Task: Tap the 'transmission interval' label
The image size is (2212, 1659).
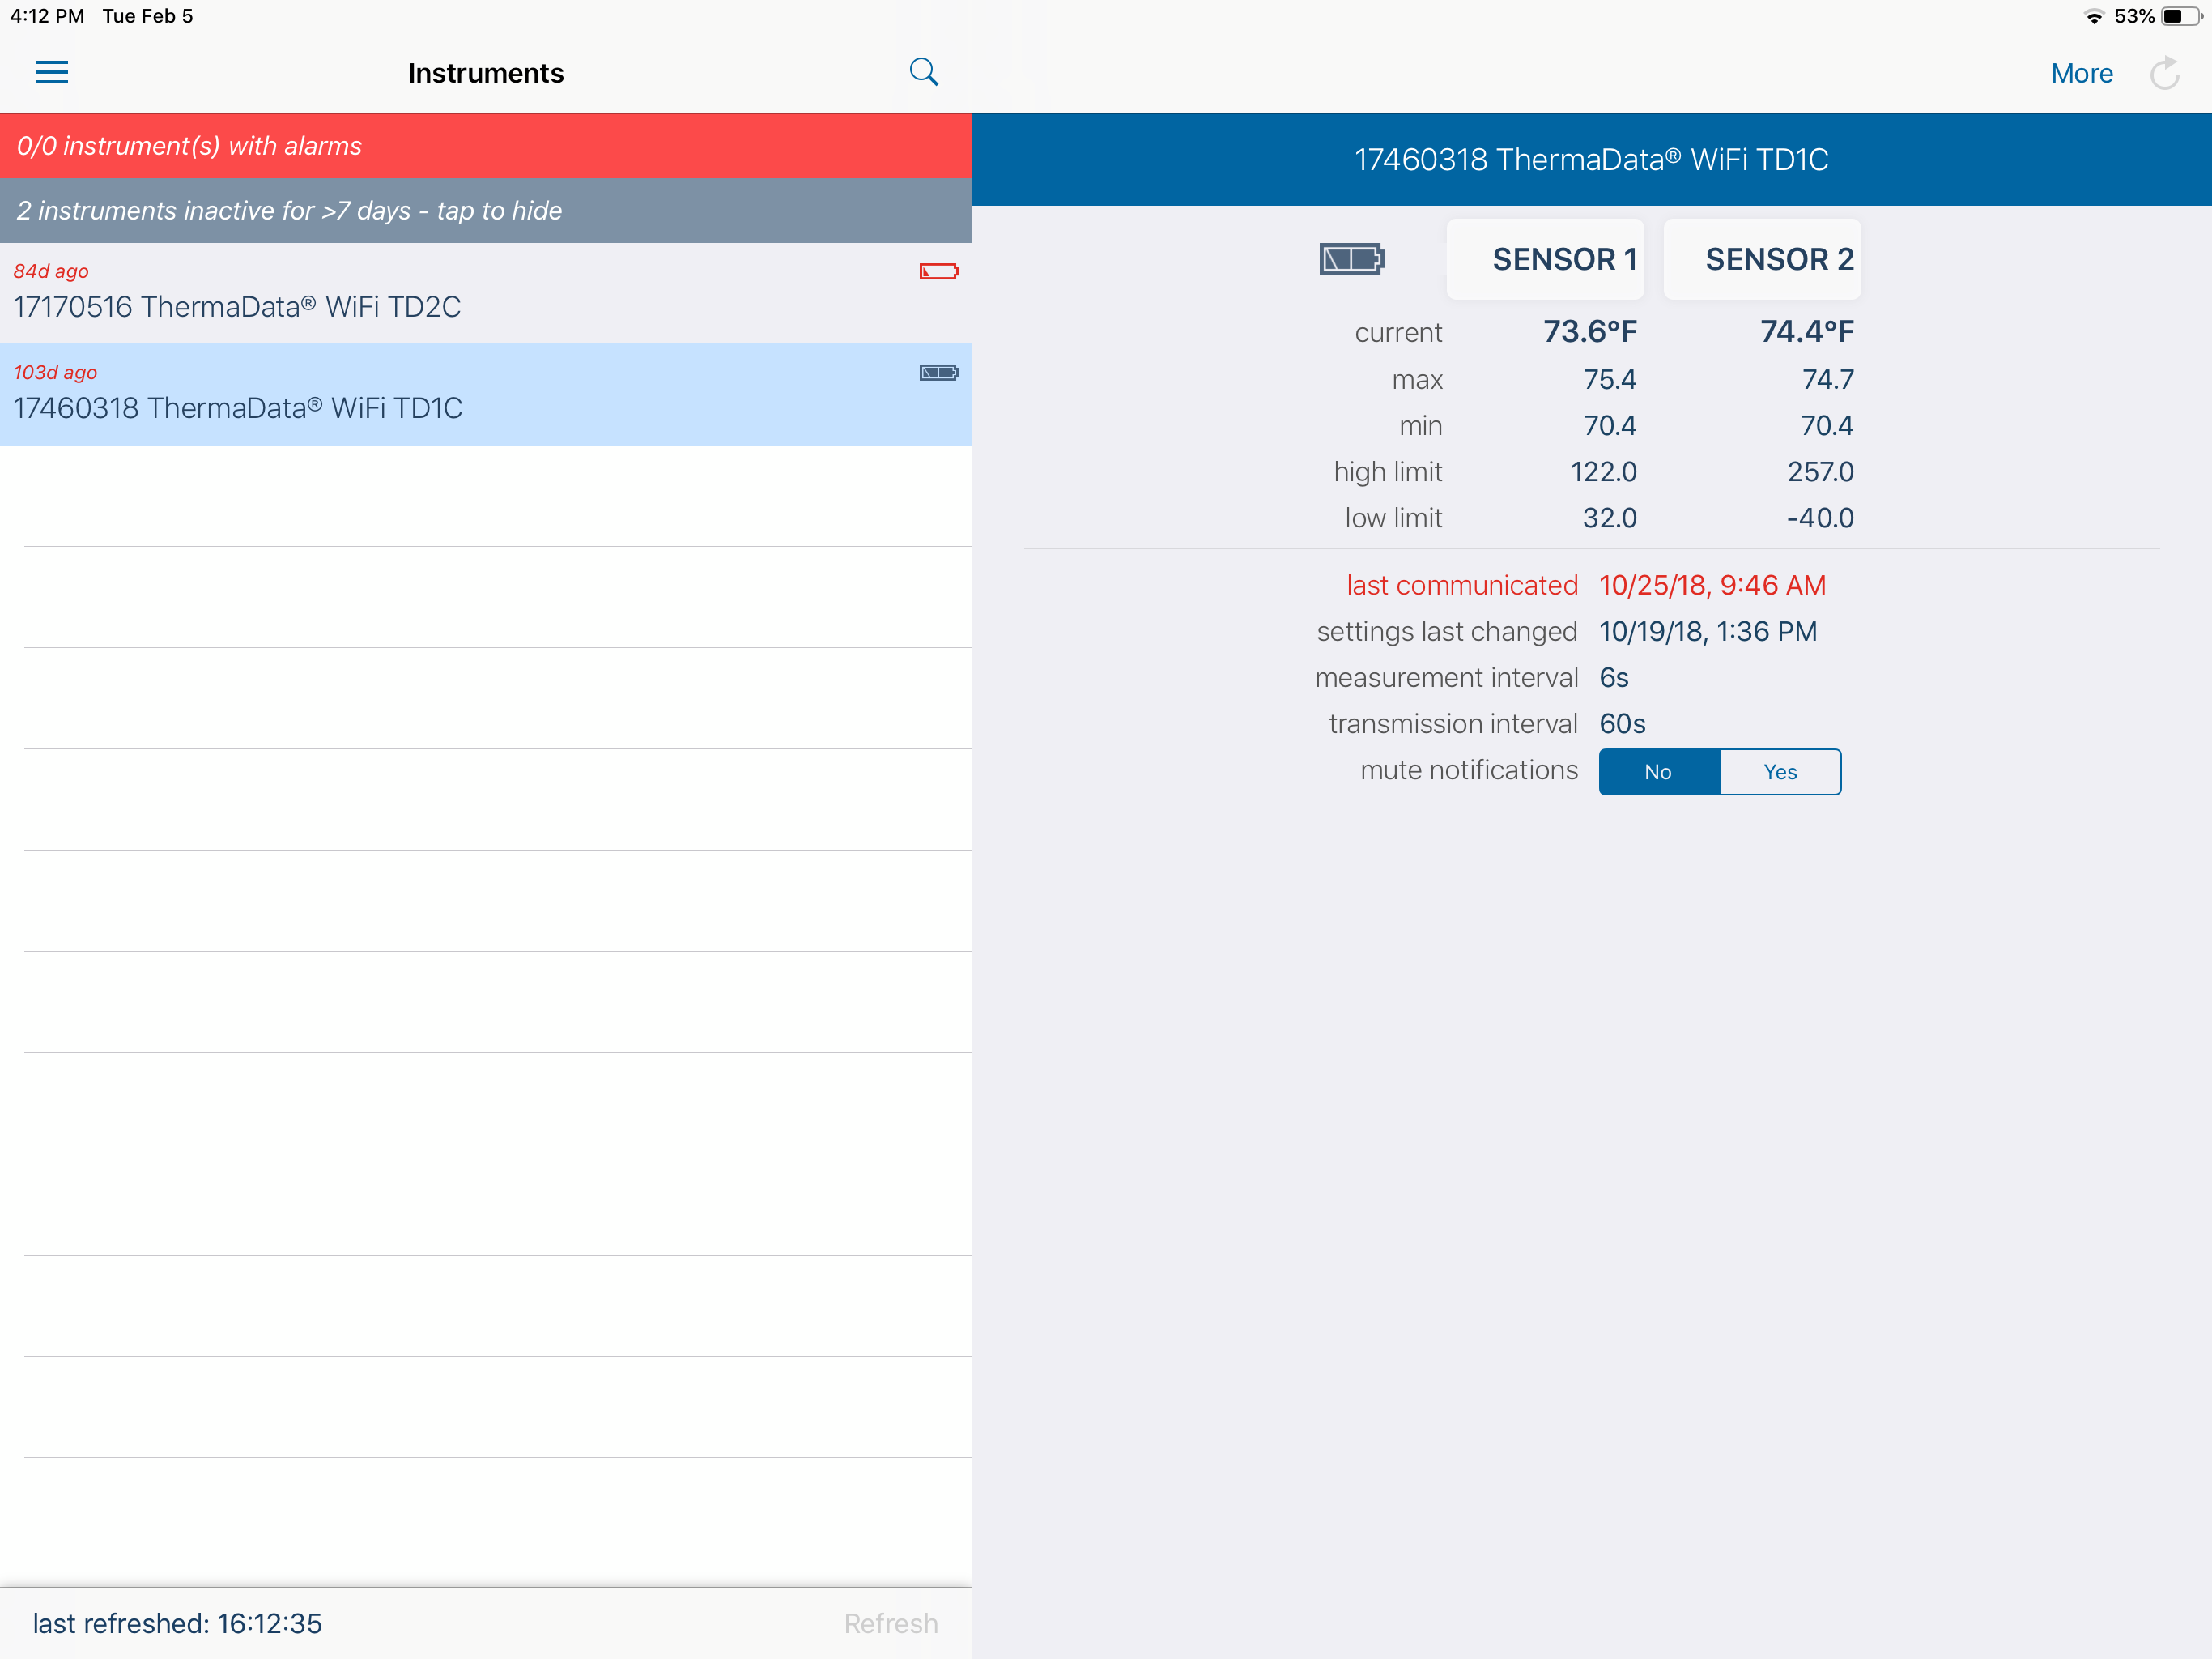Action: coord(1453,723)
